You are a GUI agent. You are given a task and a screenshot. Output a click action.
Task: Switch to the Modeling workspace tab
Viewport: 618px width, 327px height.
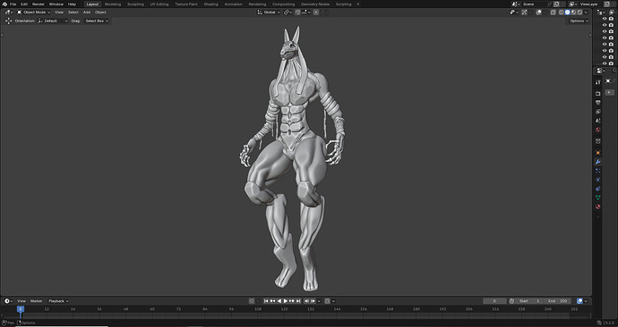[113, 4]
